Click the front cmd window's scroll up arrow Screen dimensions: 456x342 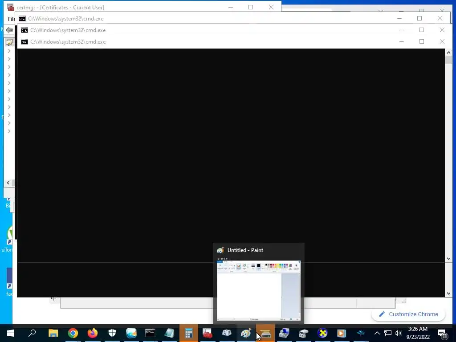click(x=448, y=53)
